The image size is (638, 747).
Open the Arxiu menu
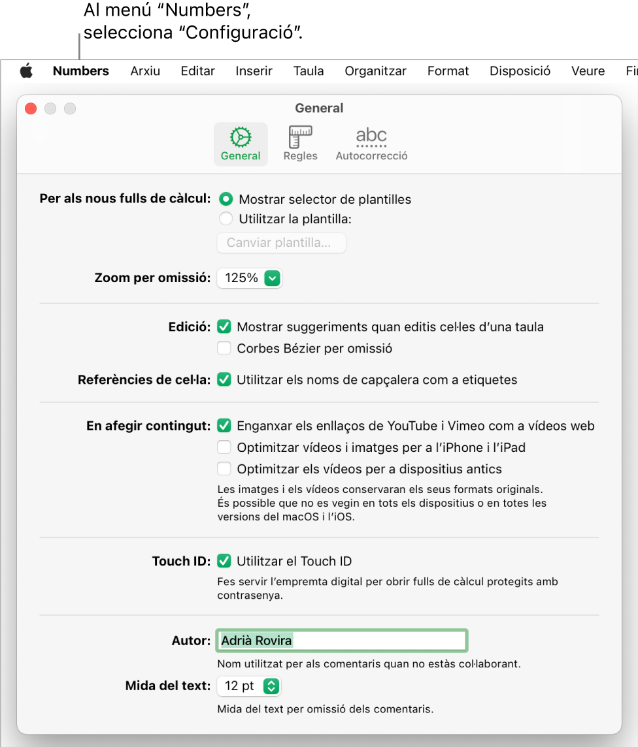pos(145,71)
